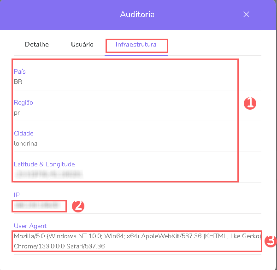Select the Mozilla/5.0 user agent text
The image size is (277, 270).
pos(137,241)
